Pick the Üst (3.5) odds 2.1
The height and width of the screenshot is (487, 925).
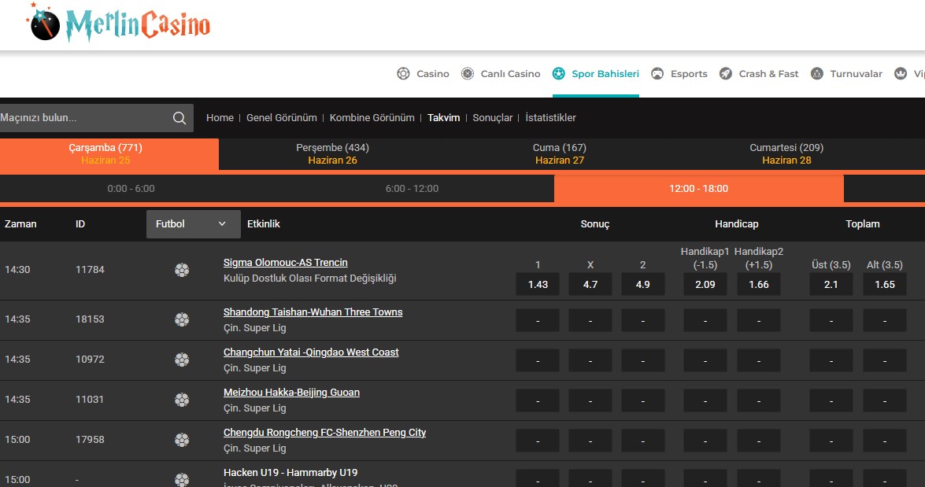point(831,285)
